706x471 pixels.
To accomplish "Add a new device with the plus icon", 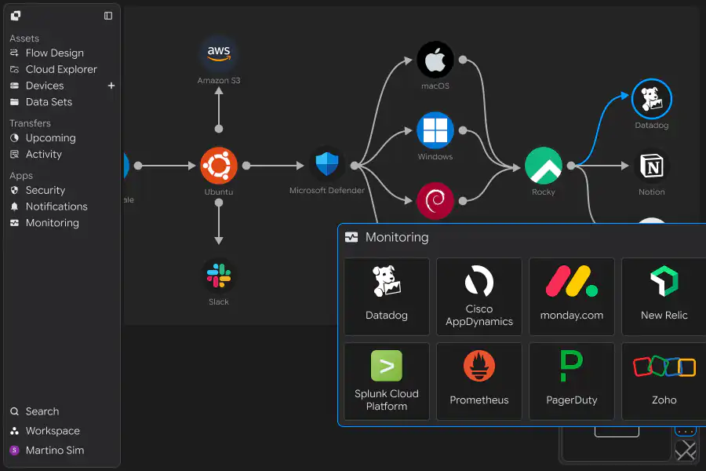I will [111, 86].
